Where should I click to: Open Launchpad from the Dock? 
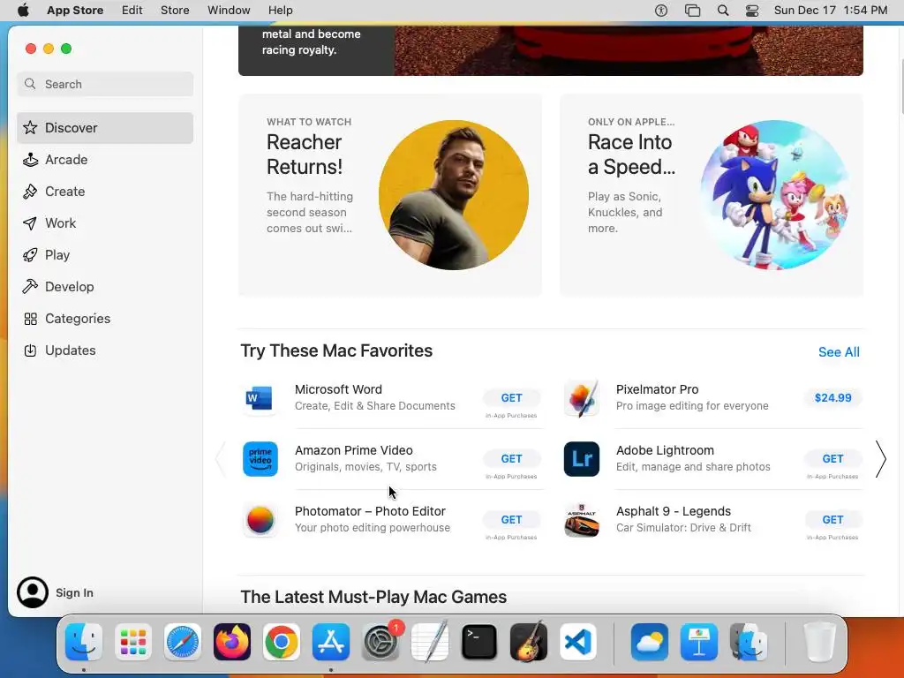click(x=133, y=642)
